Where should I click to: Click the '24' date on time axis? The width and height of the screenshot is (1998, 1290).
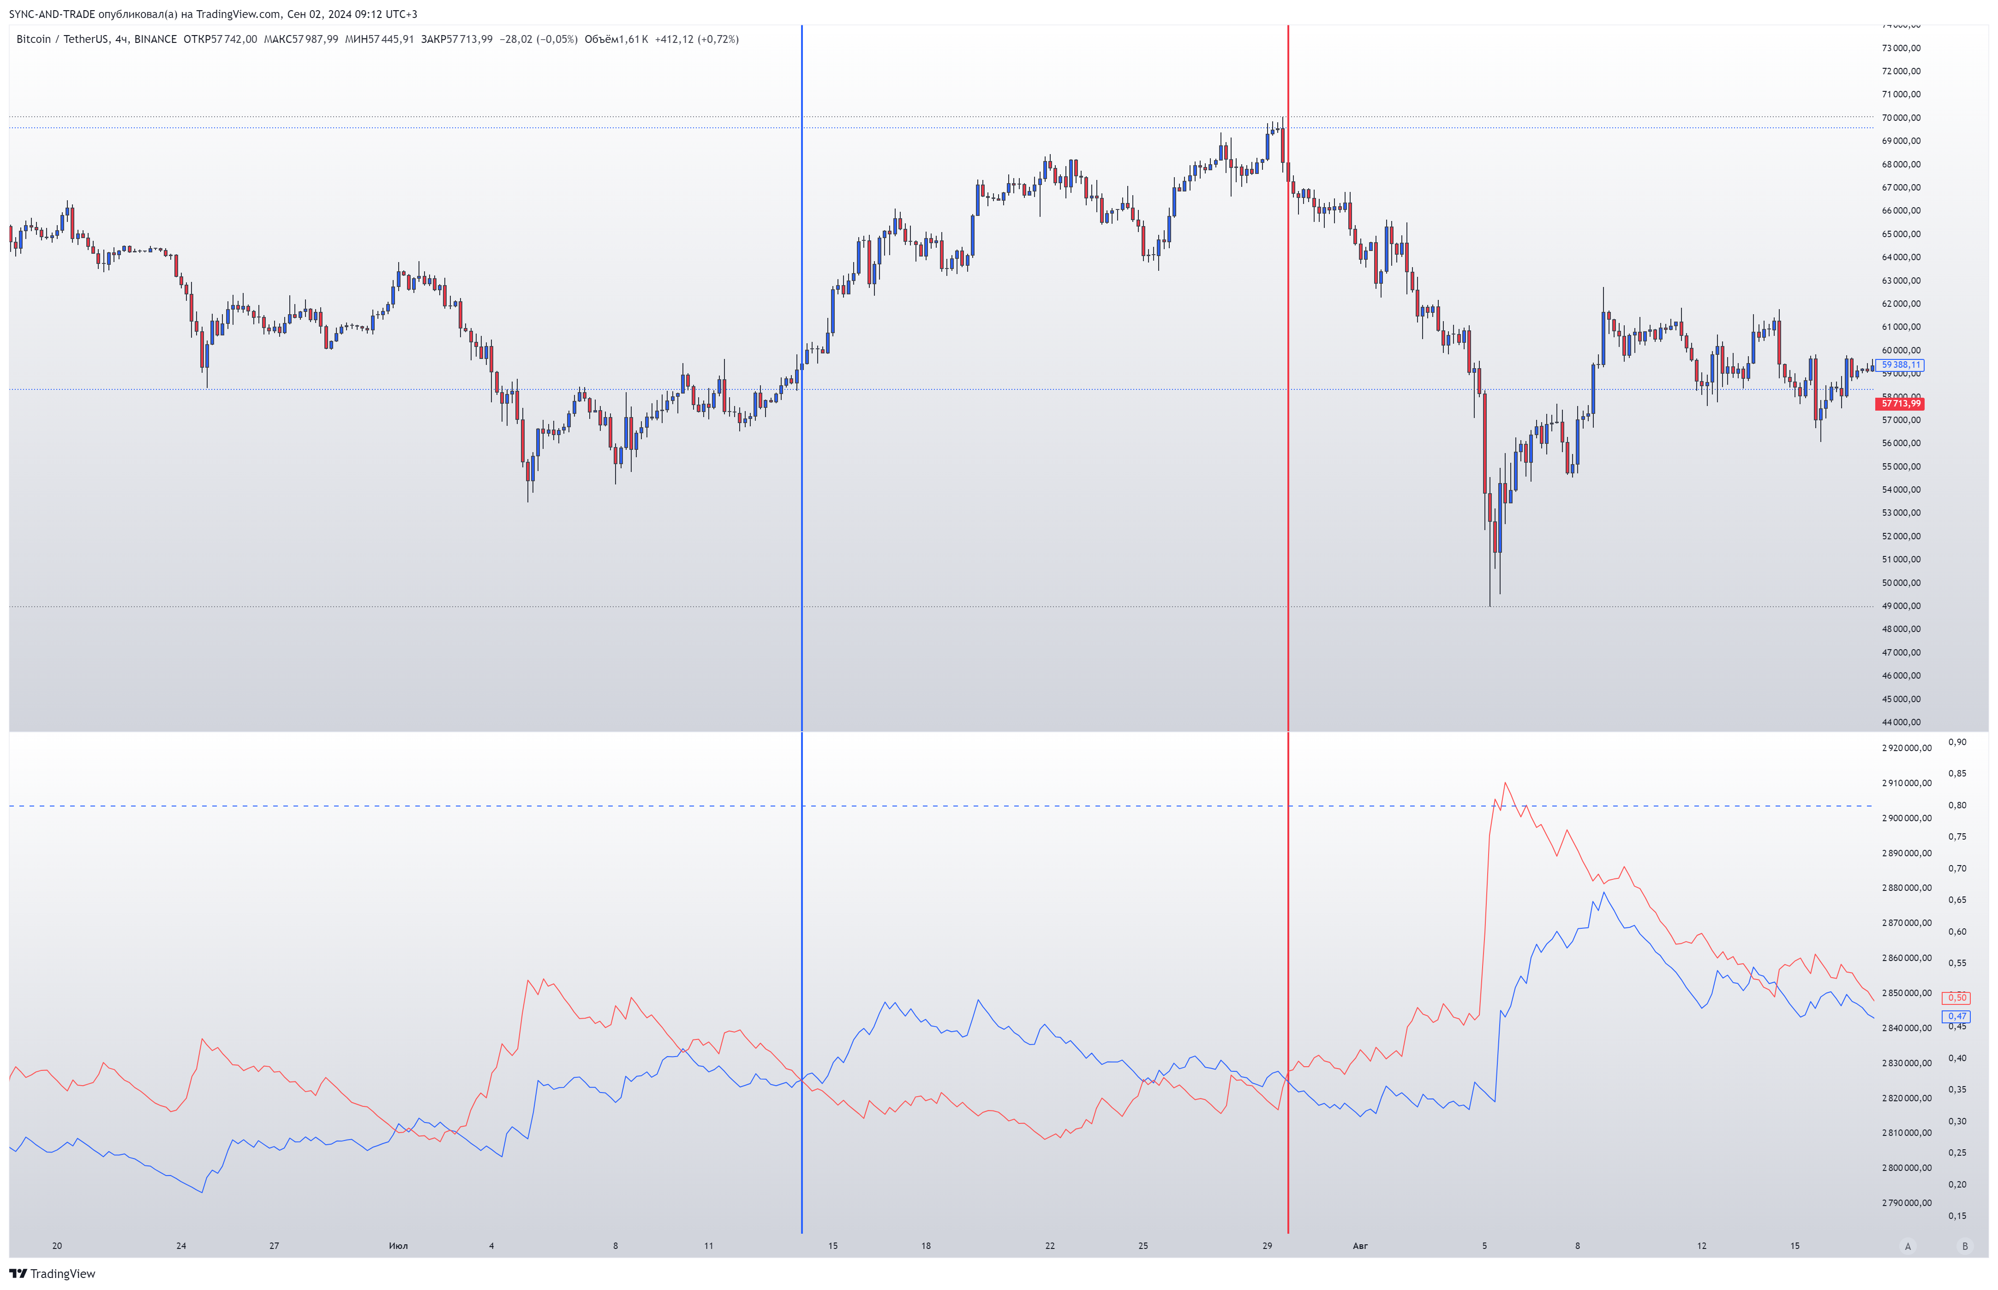click(x=181, y=1247)
